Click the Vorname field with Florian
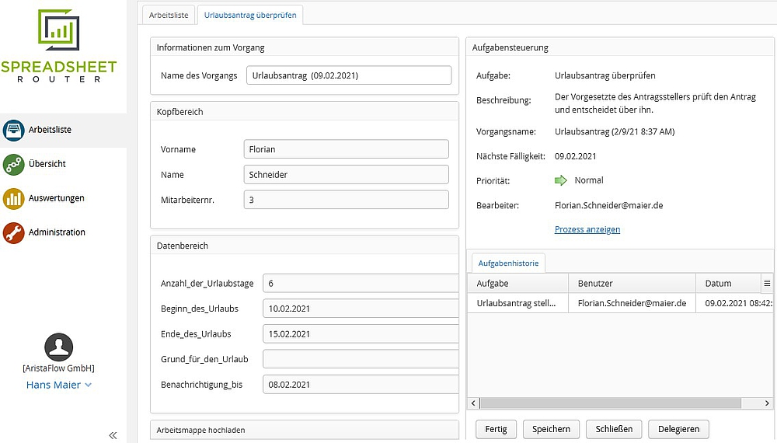The width and height of the screenshot is (777, 443). (x=347, y=149)
